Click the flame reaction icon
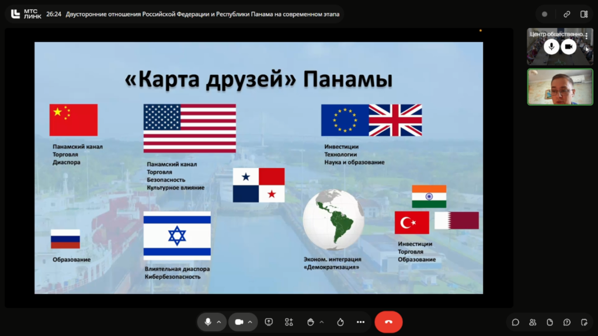 point(340,322)
